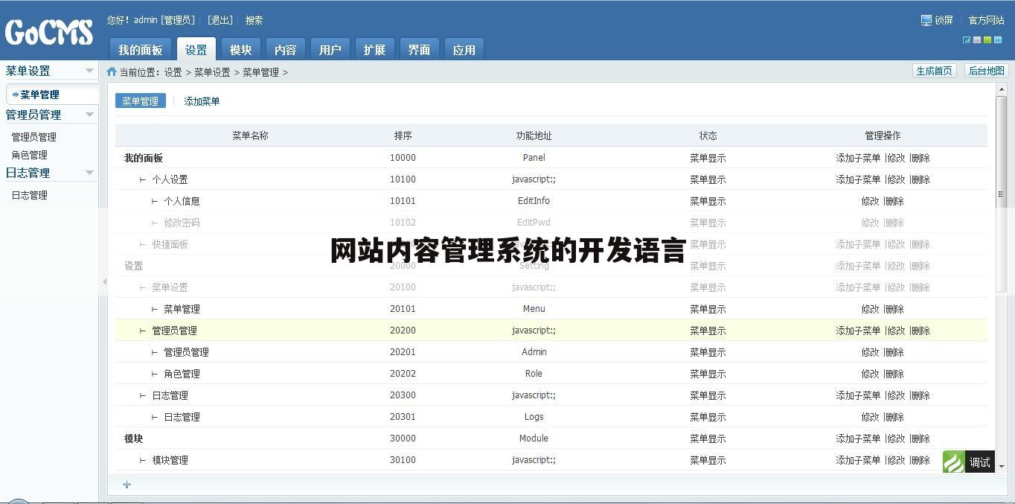This screenshot has height=504, width=1015.
Task: Switch to the 模块 tab
Action: (x=240, y=49)
